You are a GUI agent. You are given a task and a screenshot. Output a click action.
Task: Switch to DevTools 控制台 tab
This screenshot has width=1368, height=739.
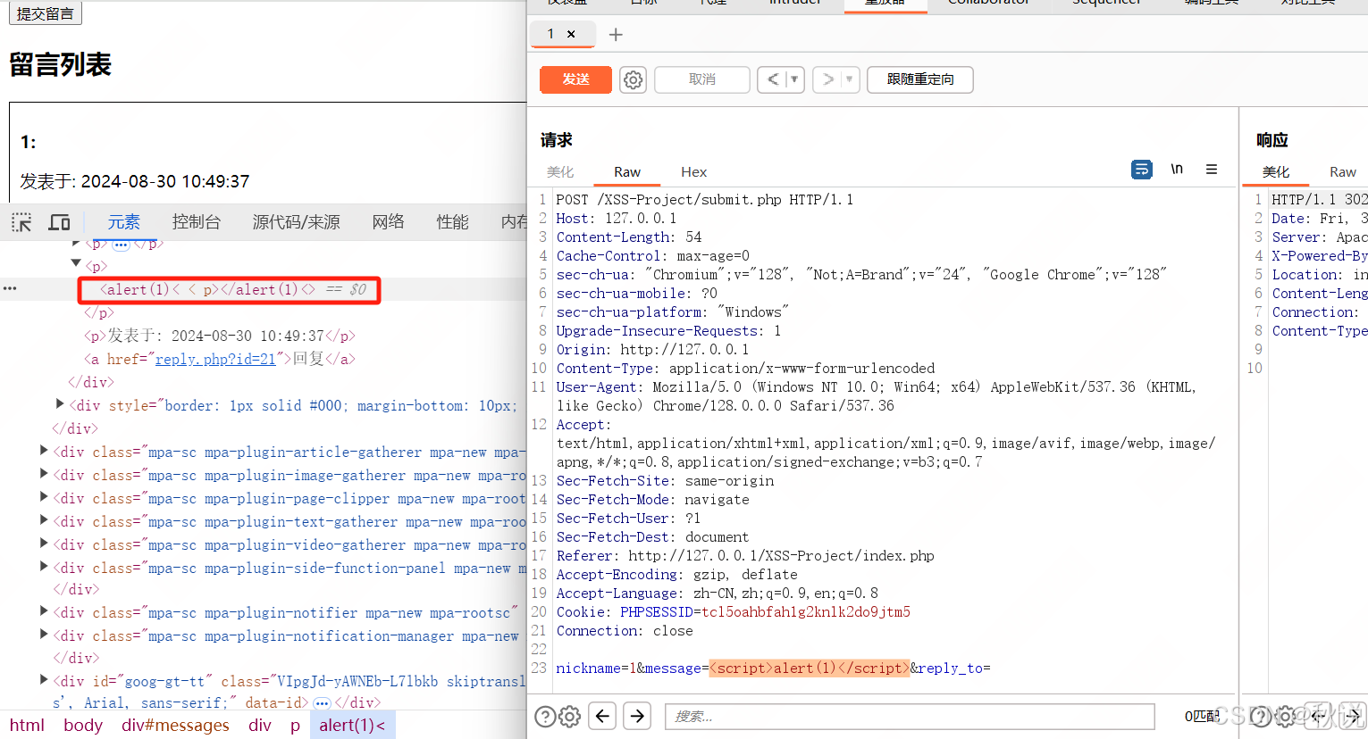(x=197, y=222)
